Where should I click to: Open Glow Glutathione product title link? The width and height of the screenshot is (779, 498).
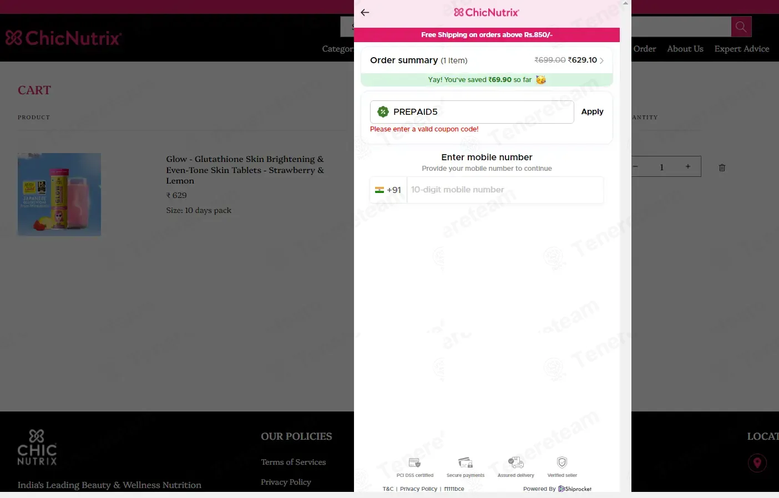click(245, 170)
